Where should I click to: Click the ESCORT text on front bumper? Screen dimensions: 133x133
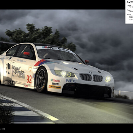pos(108,85)
